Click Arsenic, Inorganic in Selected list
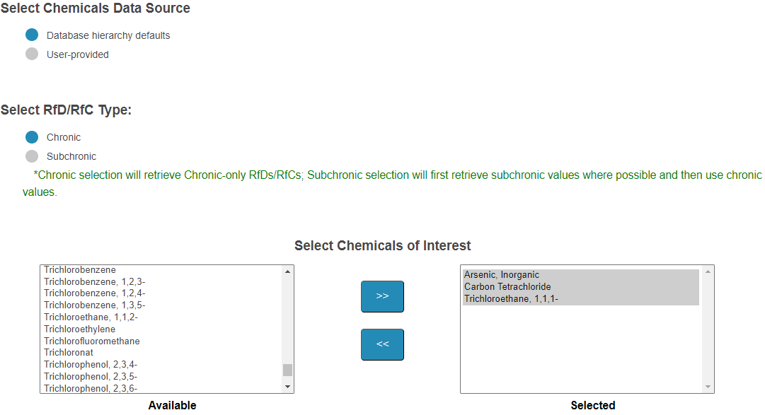 pos(501,275)
